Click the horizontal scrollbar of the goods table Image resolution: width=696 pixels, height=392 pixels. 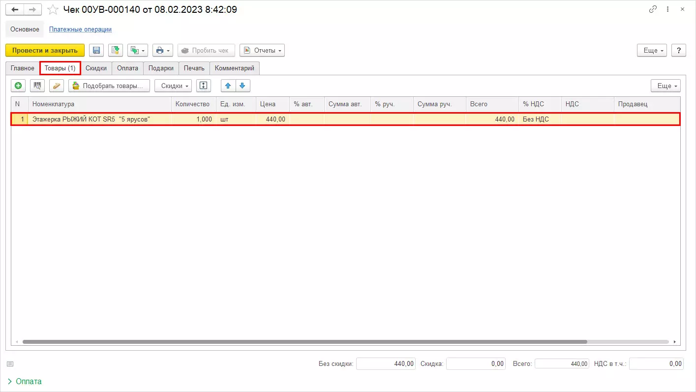point(305,341)
